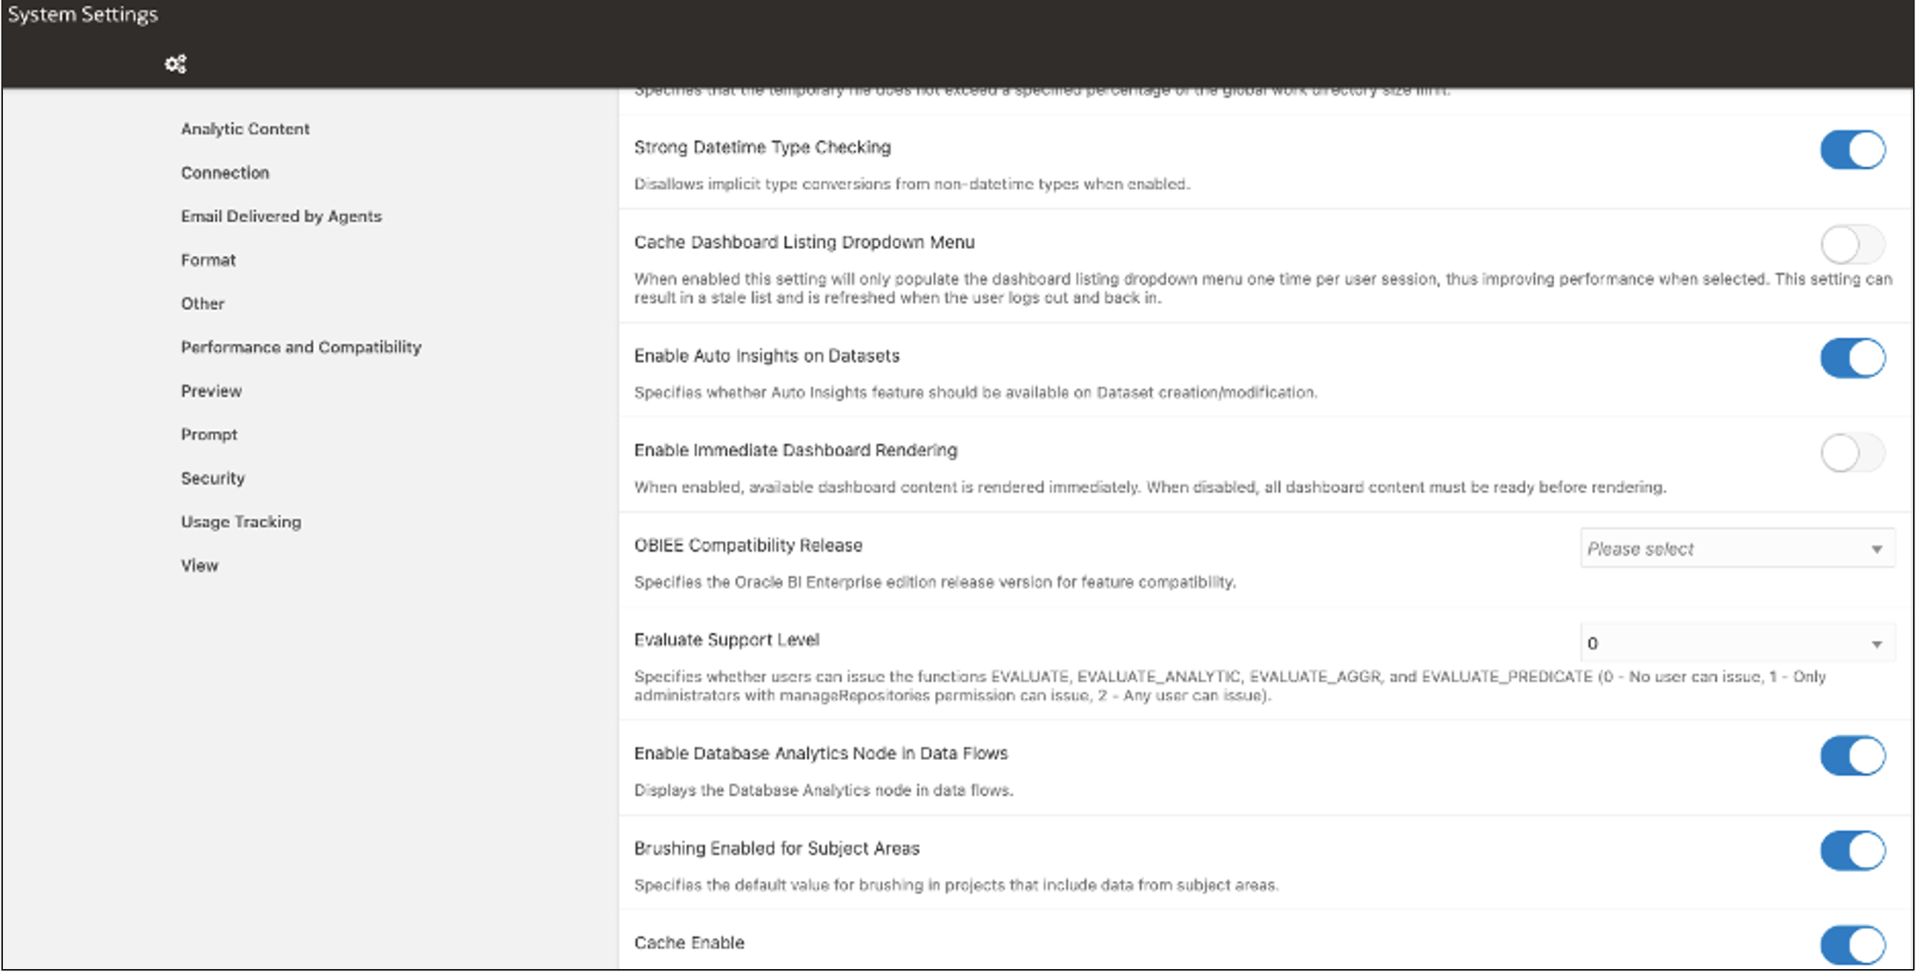Image resolution: width=1916 pixels, height=972 pixels.
Task: Enable Cache Dashboard Listing Dropdown Menu toggle
Action: tap(1852, 244)
